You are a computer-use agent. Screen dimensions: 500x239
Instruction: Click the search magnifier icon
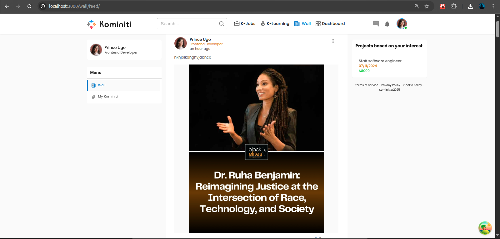221,24
